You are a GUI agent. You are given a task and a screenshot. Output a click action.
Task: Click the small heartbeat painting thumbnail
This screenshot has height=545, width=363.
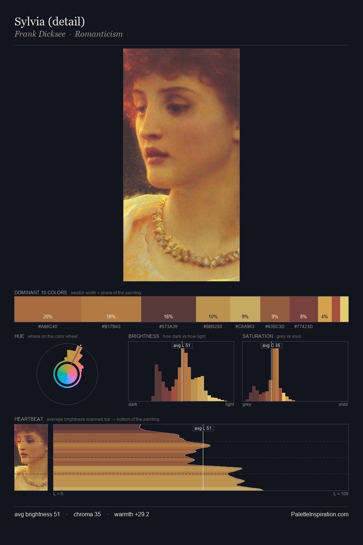(x=31, y=457)
